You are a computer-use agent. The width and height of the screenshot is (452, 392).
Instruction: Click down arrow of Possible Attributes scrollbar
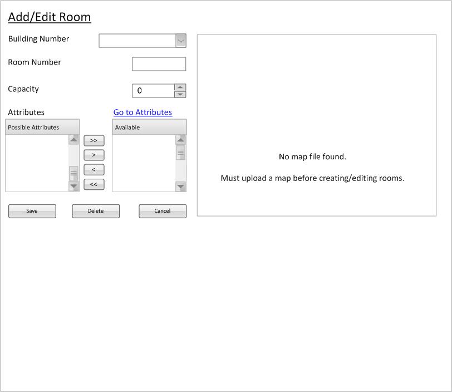74,187
